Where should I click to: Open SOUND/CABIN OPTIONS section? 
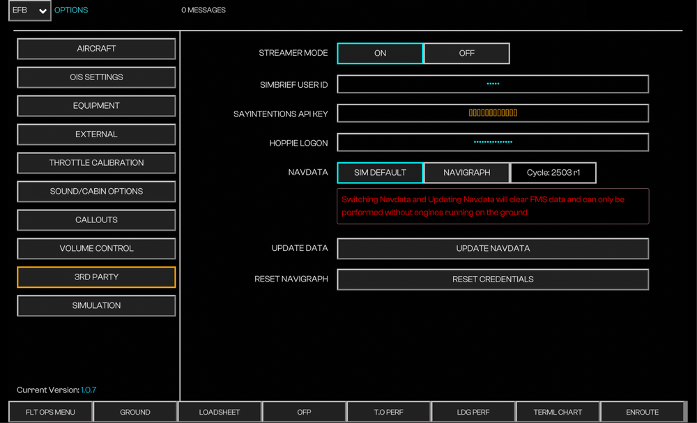coord(96,192)
